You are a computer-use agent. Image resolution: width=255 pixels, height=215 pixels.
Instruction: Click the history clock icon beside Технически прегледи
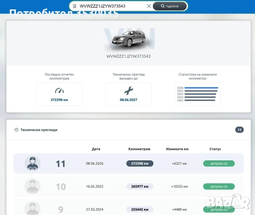(x=16, y=130)
